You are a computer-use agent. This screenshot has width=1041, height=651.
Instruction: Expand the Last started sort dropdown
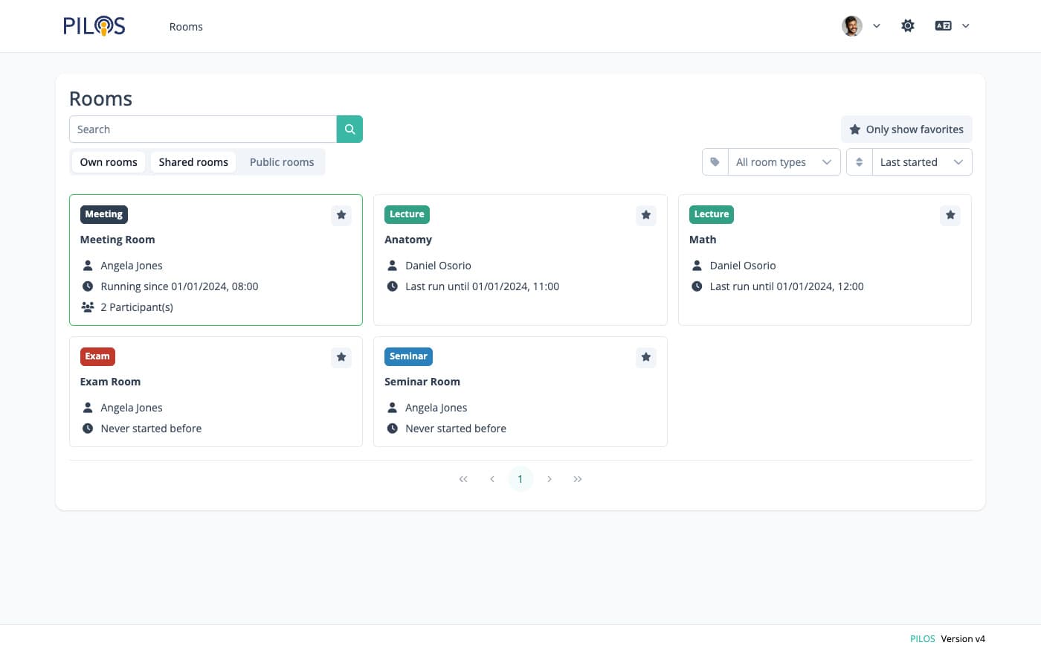920,162
